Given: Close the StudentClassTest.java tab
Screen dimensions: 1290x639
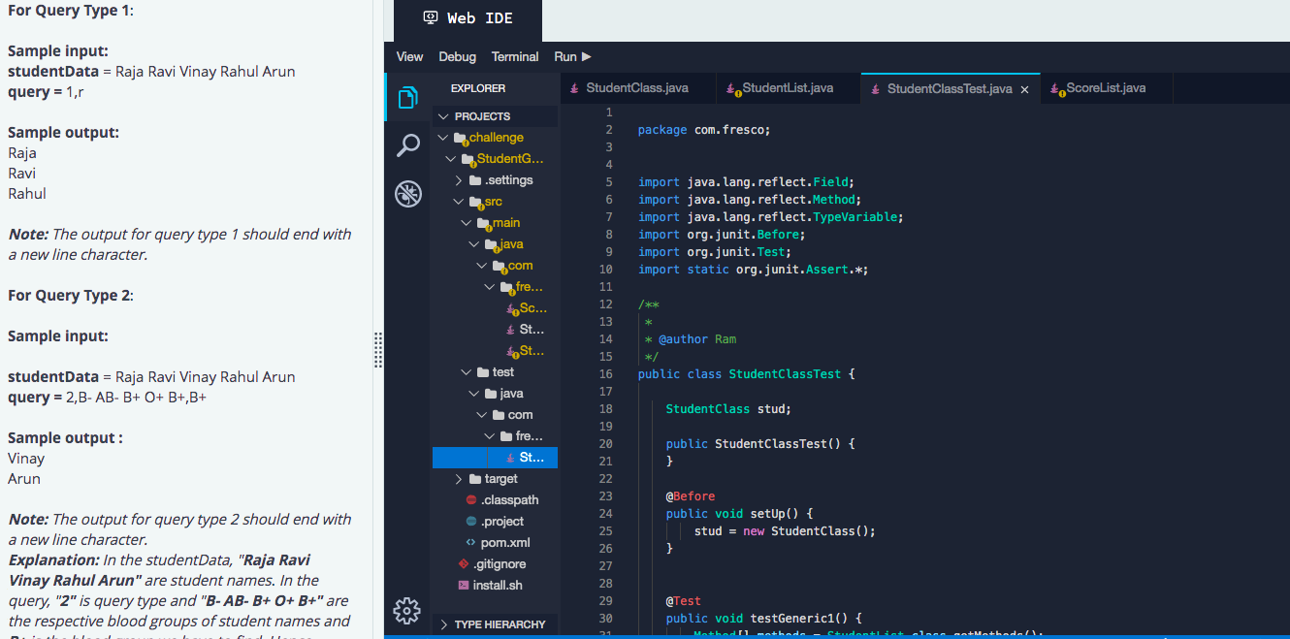Looking at the screenshot, I should (x=1024, y=88).
